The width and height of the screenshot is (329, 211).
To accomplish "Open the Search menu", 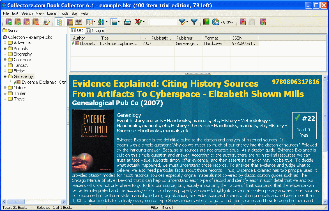I will pyautogui.click(x=27, y=13).
